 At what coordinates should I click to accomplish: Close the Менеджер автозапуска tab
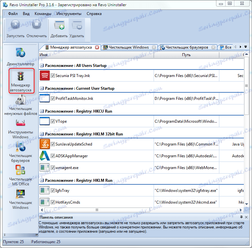pos(97,47)
